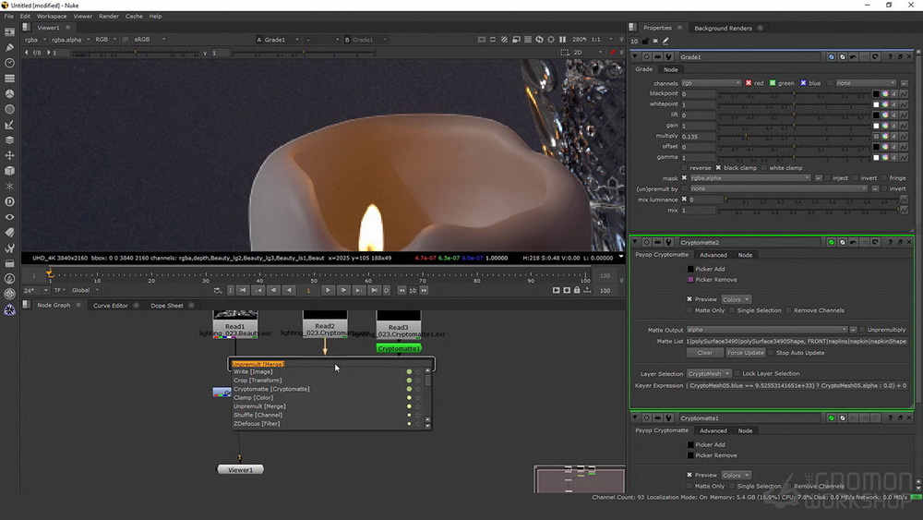Collapse the Grade1 properties panel

(x=635, y=57)
